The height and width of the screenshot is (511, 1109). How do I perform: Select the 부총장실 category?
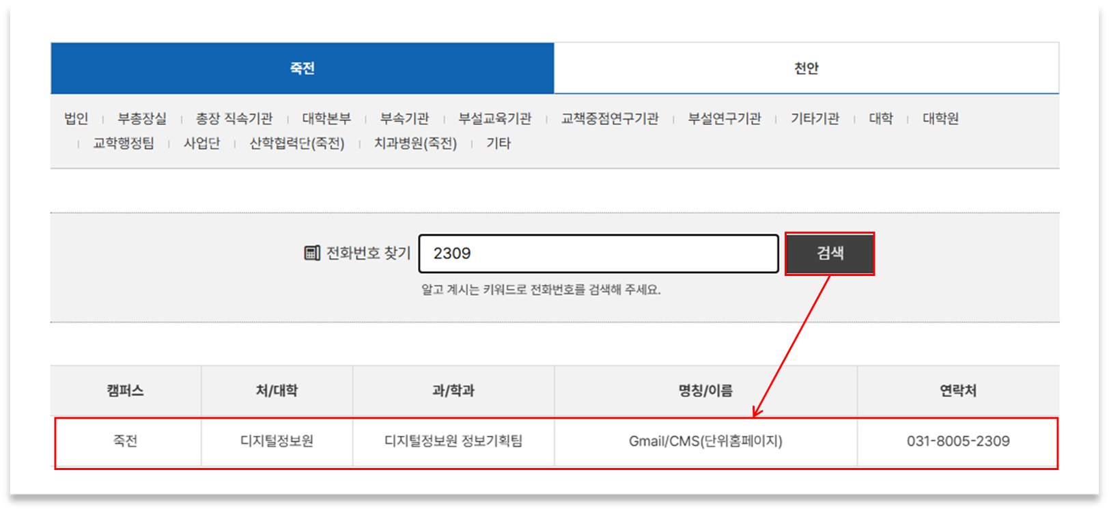tap(142, 119)
